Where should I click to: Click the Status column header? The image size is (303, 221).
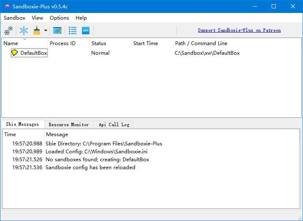pos(99,43)
